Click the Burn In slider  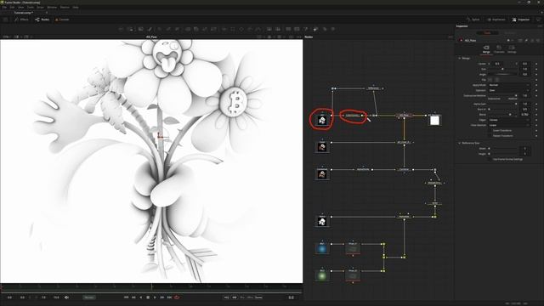(x=503, y=110)
